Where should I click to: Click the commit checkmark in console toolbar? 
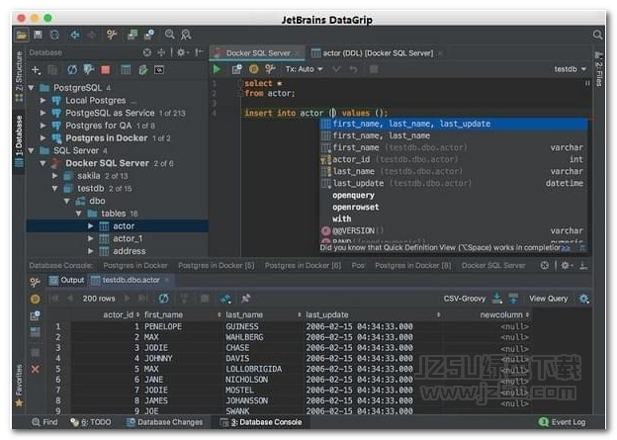point(336,69)
